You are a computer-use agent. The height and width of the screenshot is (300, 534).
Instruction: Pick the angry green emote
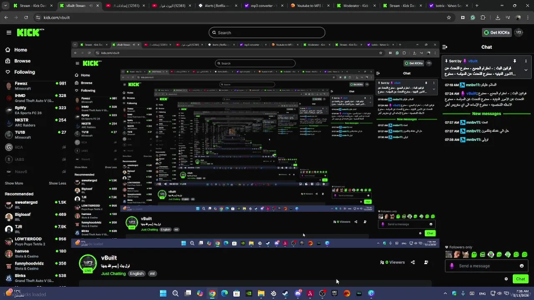coord(483,255)
